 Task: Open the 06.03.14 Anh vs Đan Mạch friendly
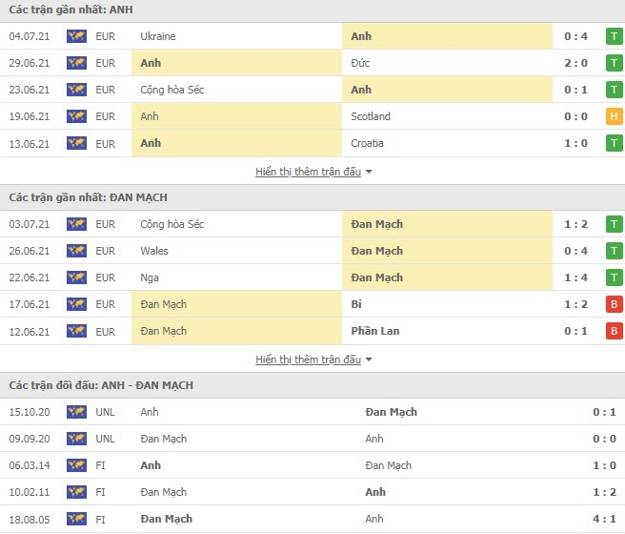coord(312,465)
